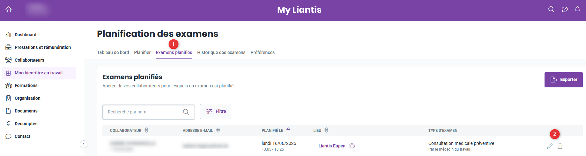586x156 pixels.
Task: Open the Filtre button
Action: coord(216,112)
